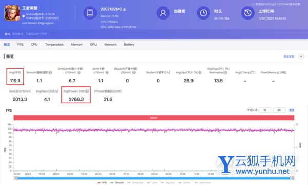Image resolution: width=308 pixels, height=185 pixels.
Task: Click the help icon next to SmallJank
Action: point(79,72)
